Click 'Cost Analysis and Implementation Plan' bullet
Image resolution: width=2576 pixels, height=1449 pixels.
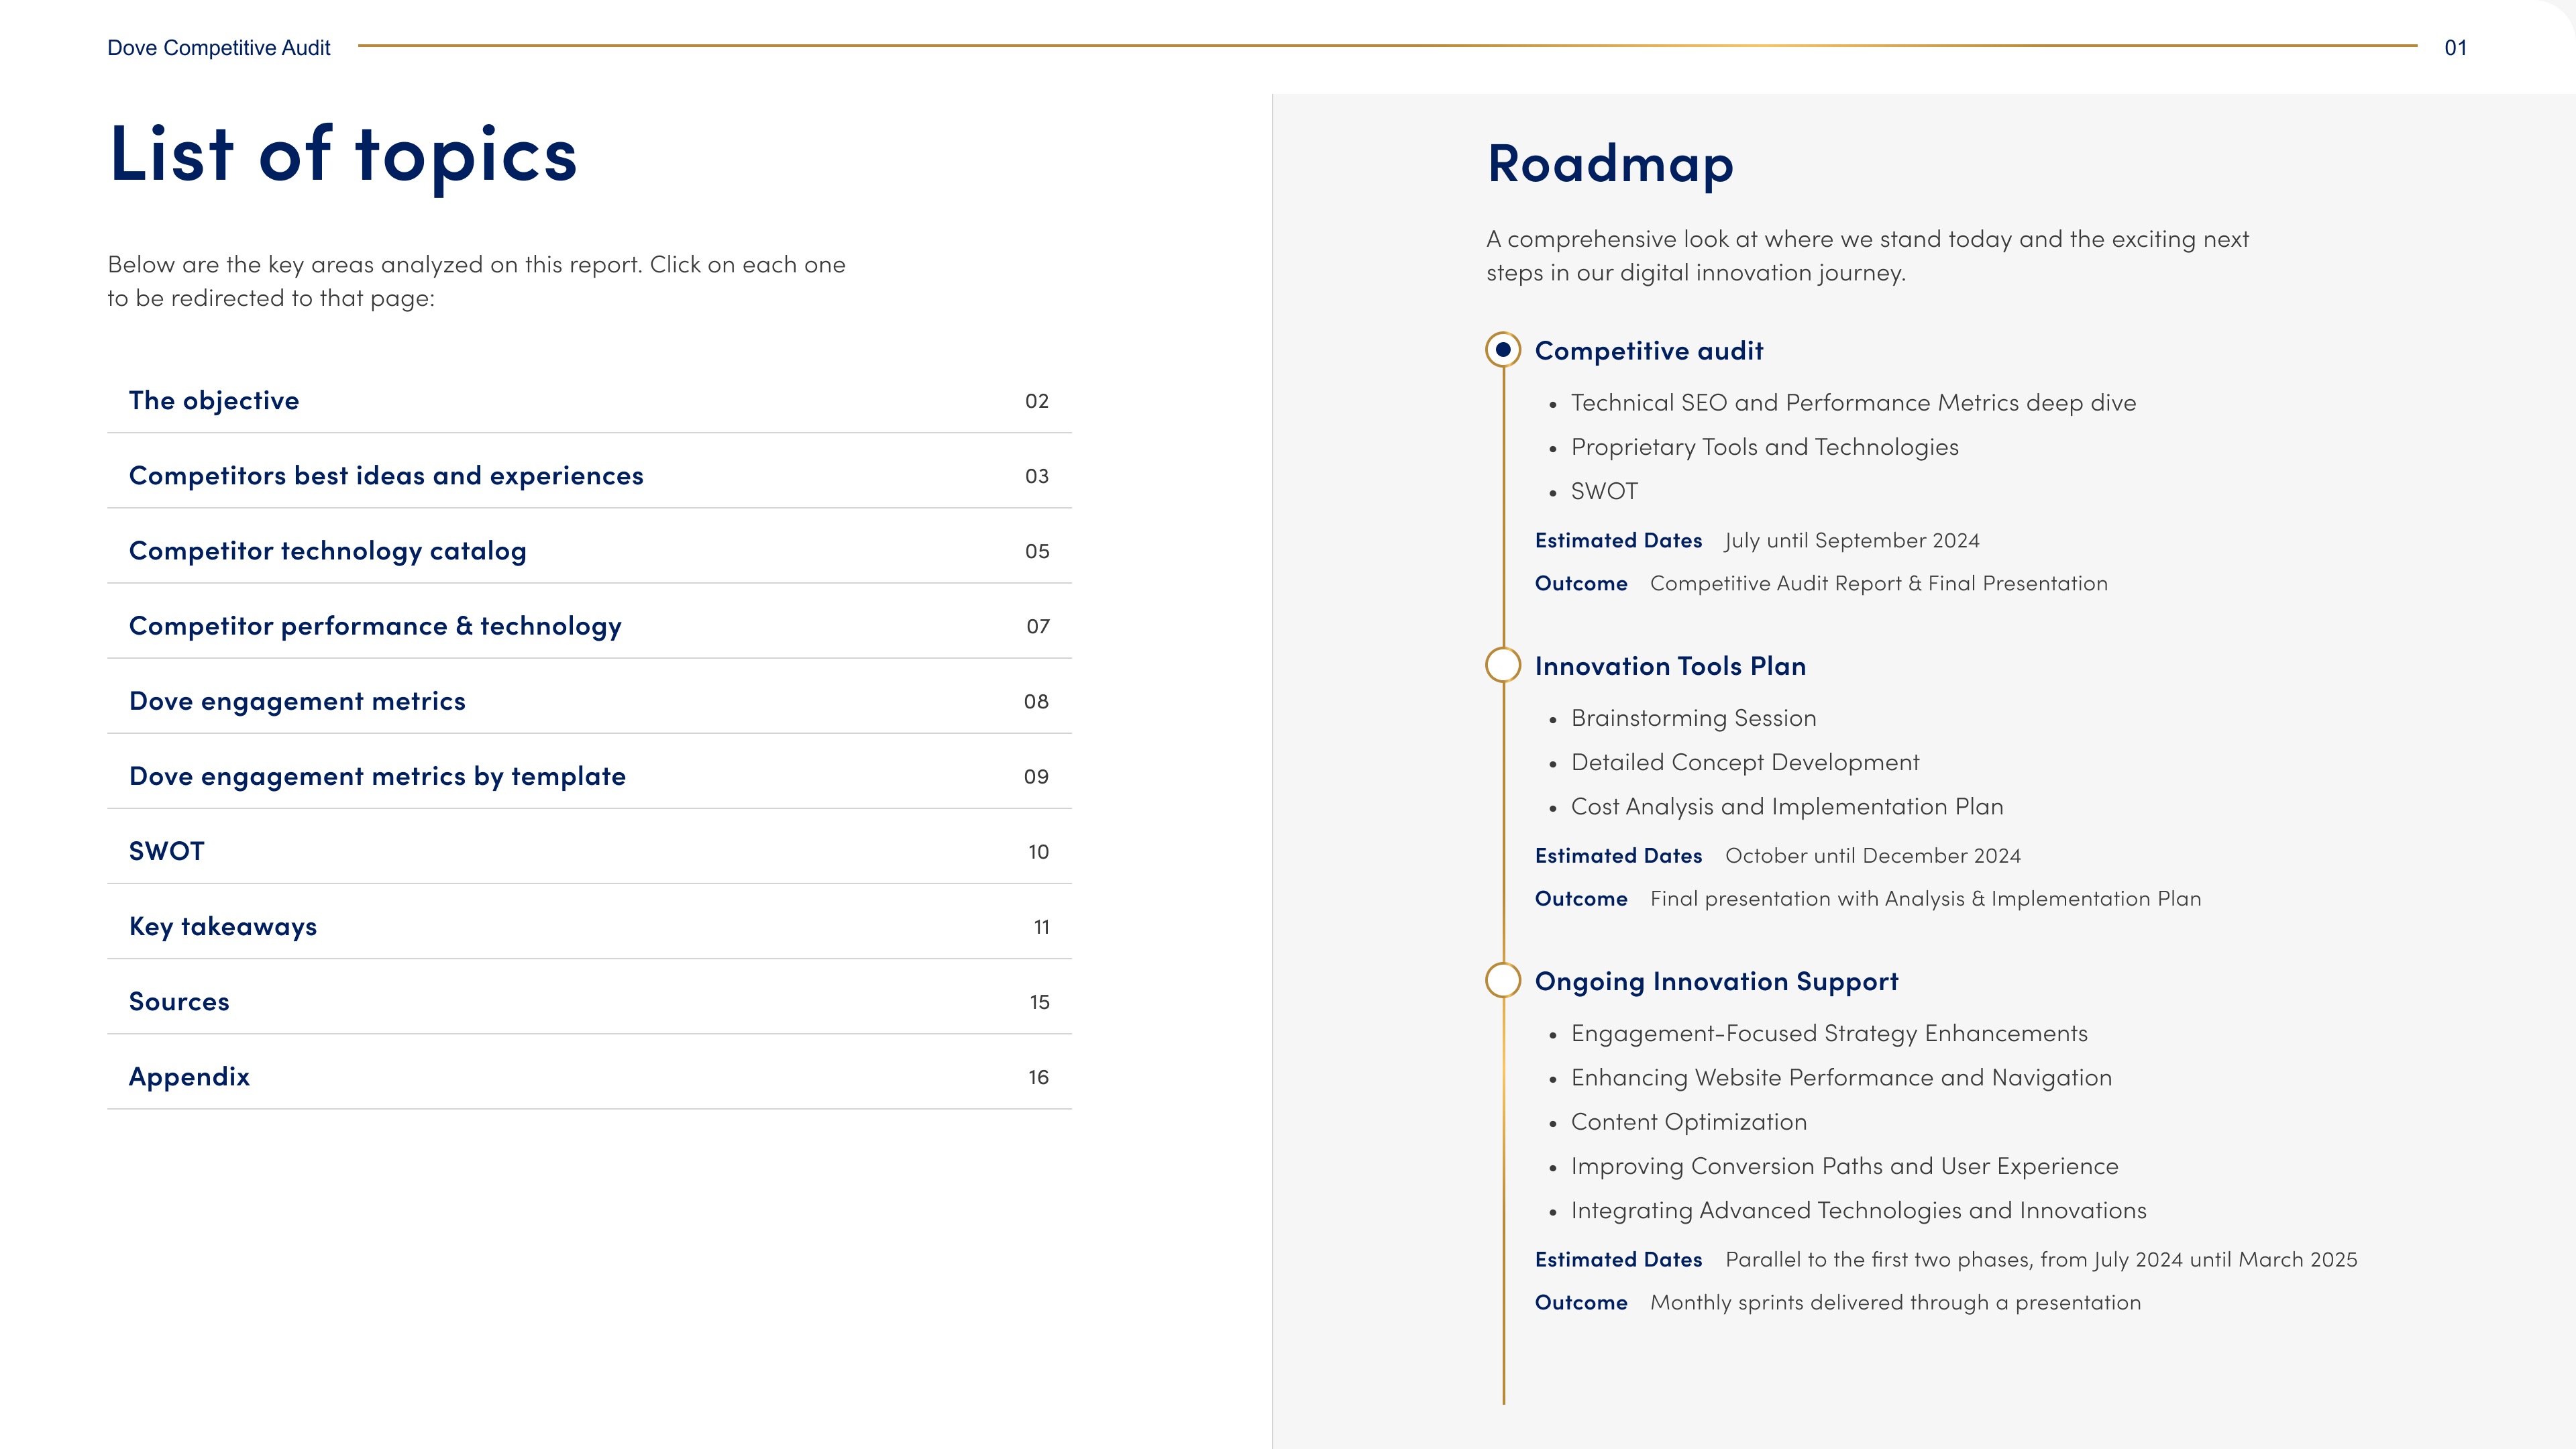pyautogui.click(x=1787, y=806)
